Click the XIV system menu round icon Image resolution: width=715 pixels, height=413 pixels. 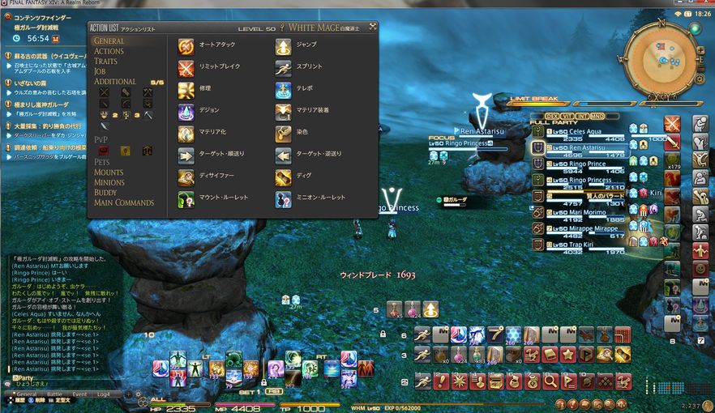[621, 404]
